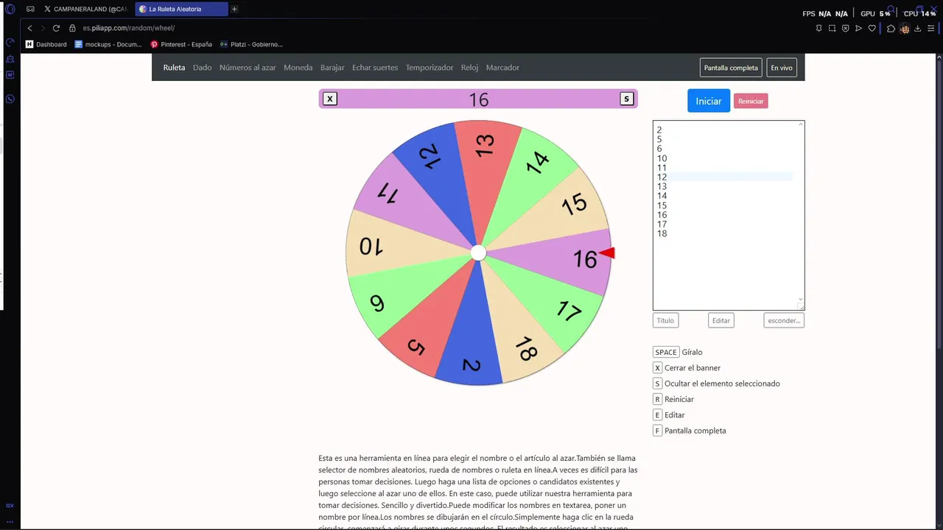Open the Opera GX menu logo
This screenshot has height=530, width=943.
coord(10,9)
